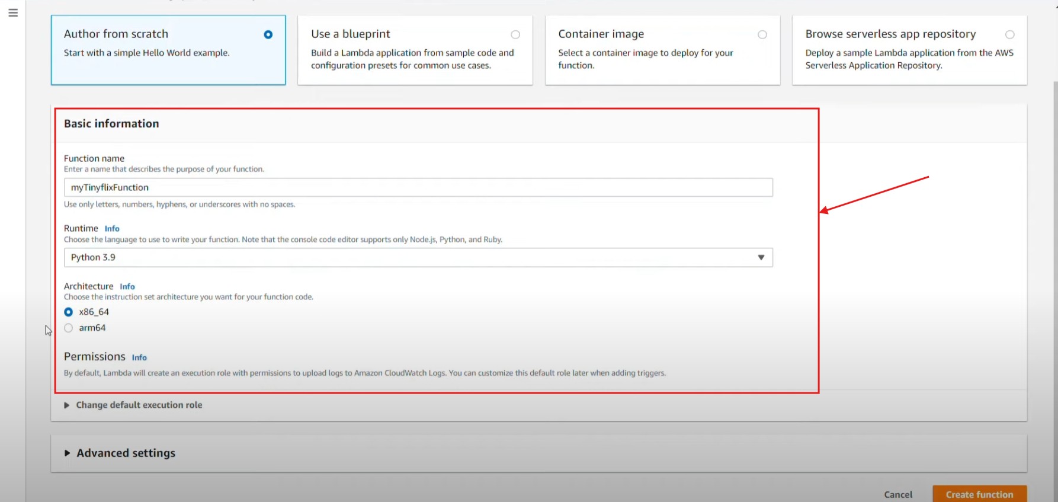
Task: Select Browse serverless app repository option
Action: click(1009, 35)
